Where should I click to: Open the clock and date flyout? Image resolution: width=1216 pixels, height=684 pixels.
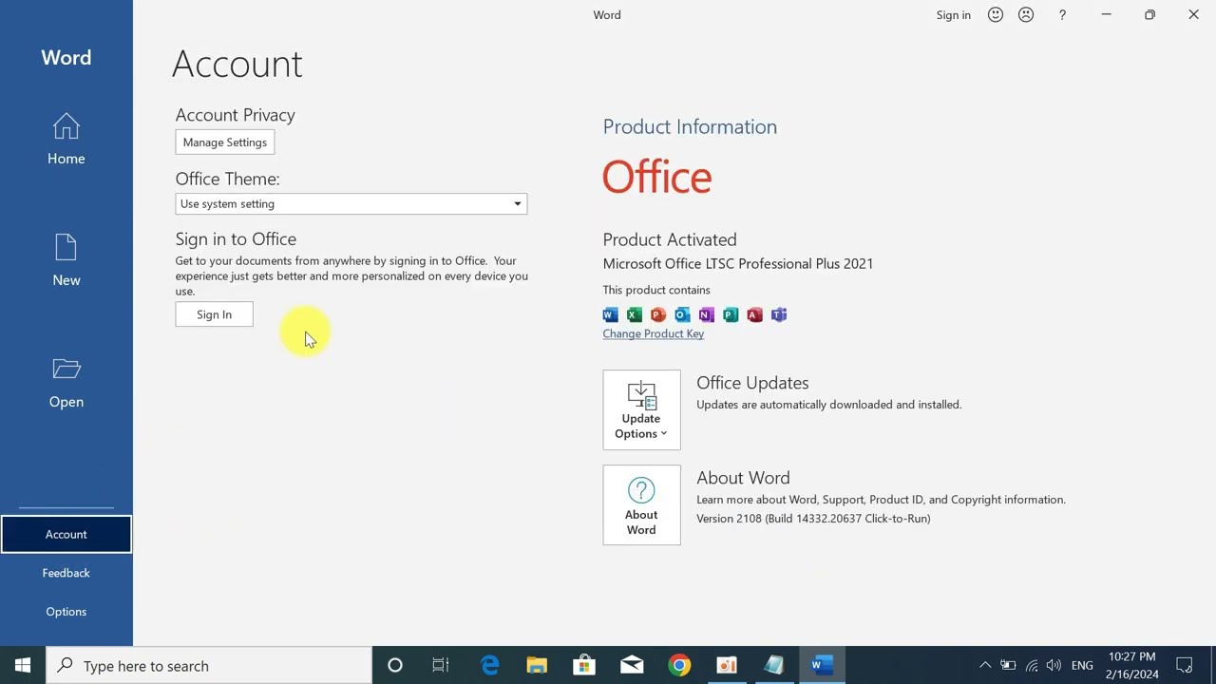pyautogui.click(x=1131, y=665)
